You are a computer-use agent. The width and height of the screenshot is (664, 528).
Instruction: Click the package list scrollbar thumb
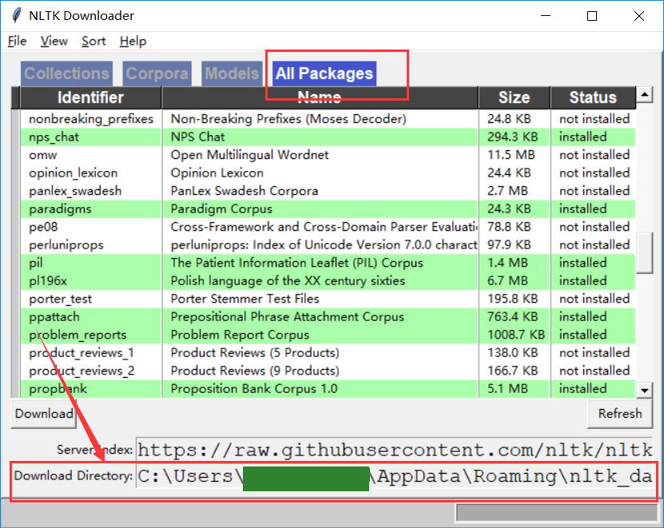coord(644,252)
